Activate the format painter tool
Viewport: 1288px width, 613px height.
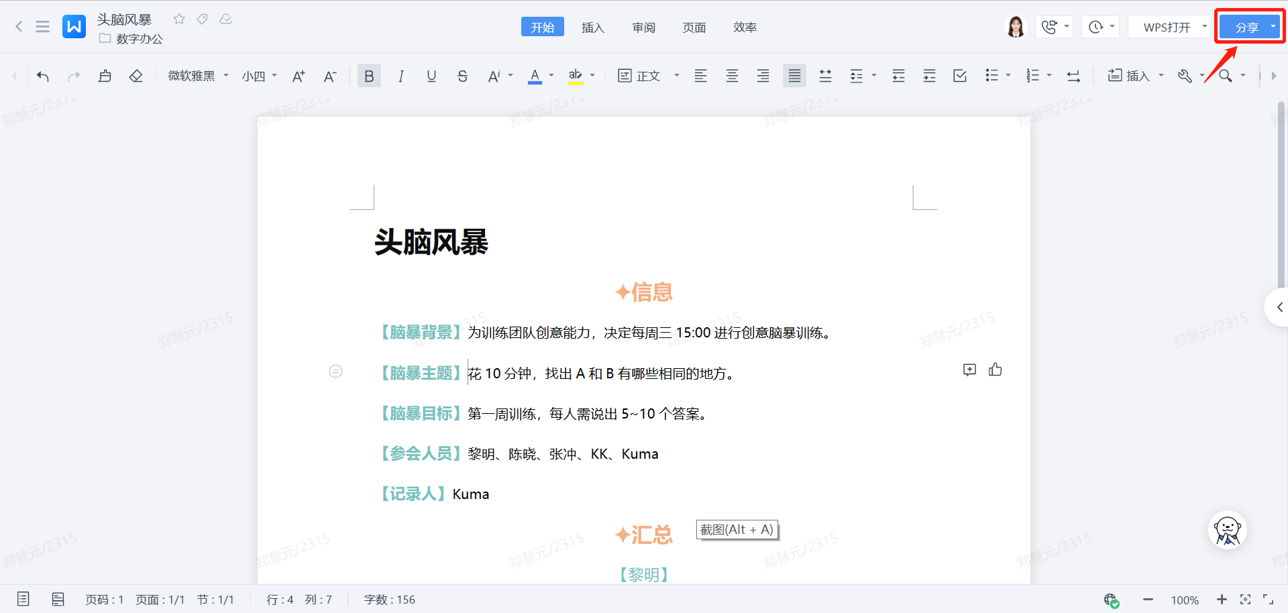pyautogui.click(x=105, y=76)
